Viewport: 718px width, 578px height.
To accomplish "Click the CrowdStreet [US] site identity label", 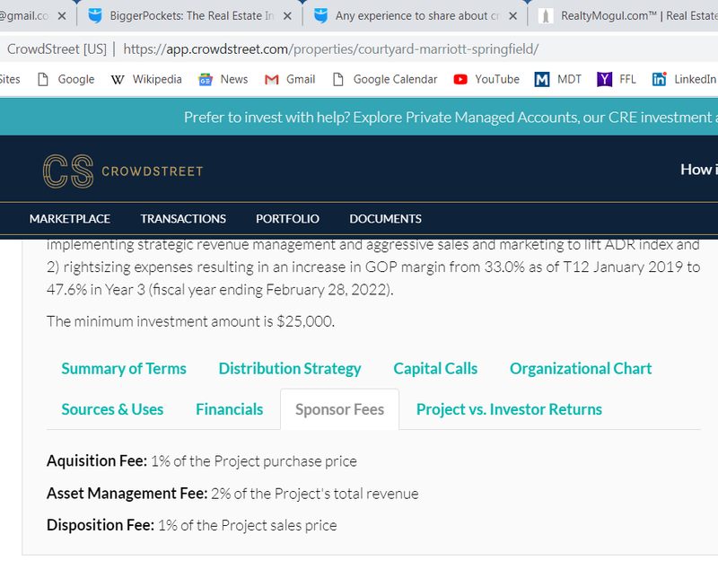I will tap(57, 49).
